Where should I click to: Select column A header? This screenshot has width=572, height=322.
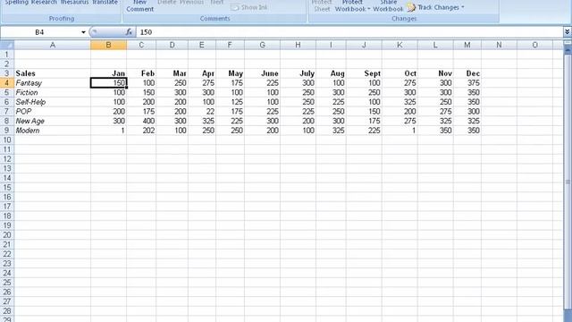53,45
